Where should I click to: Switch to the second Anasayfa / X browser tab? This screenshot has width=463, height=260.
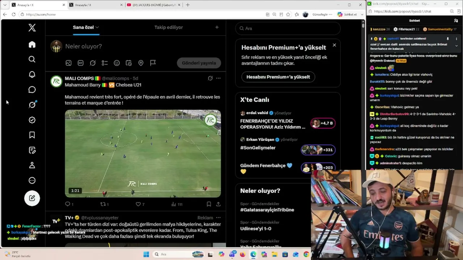pyautogui.click(x=95, y=5)
